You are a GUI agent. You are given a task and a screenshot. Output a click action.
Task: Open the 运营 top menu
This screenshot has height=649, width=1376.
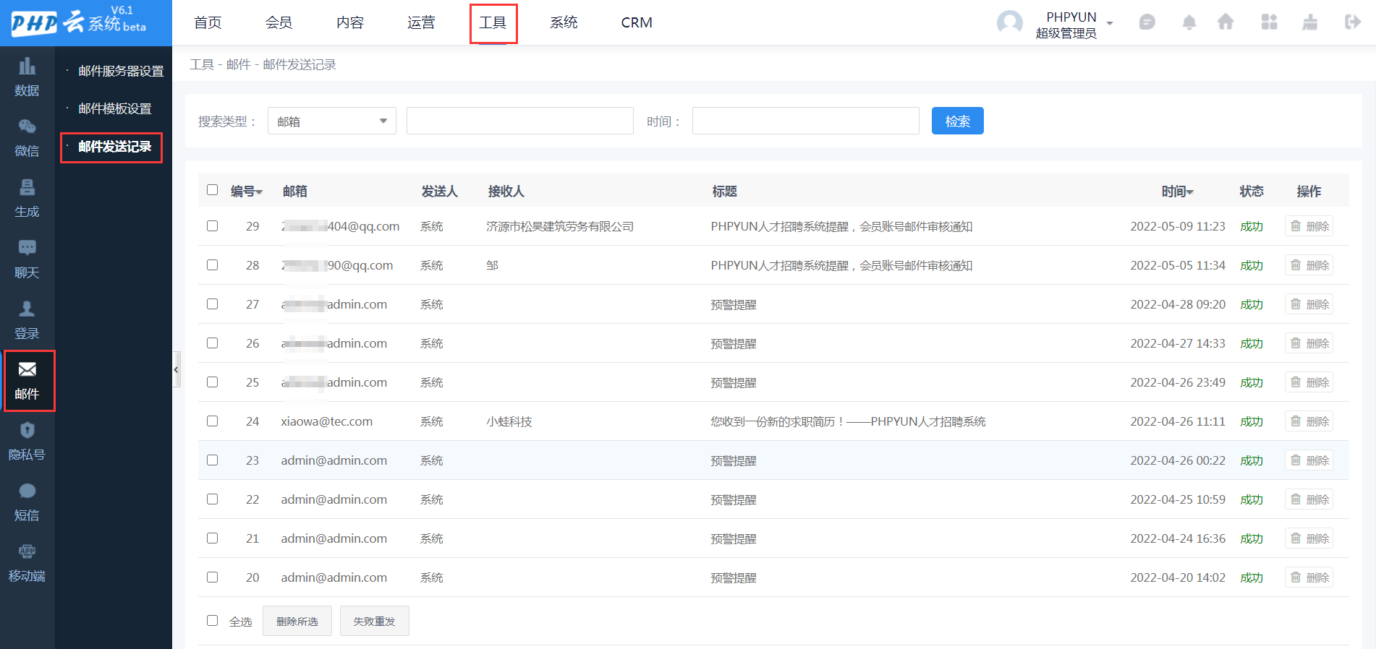coord(421,22)
